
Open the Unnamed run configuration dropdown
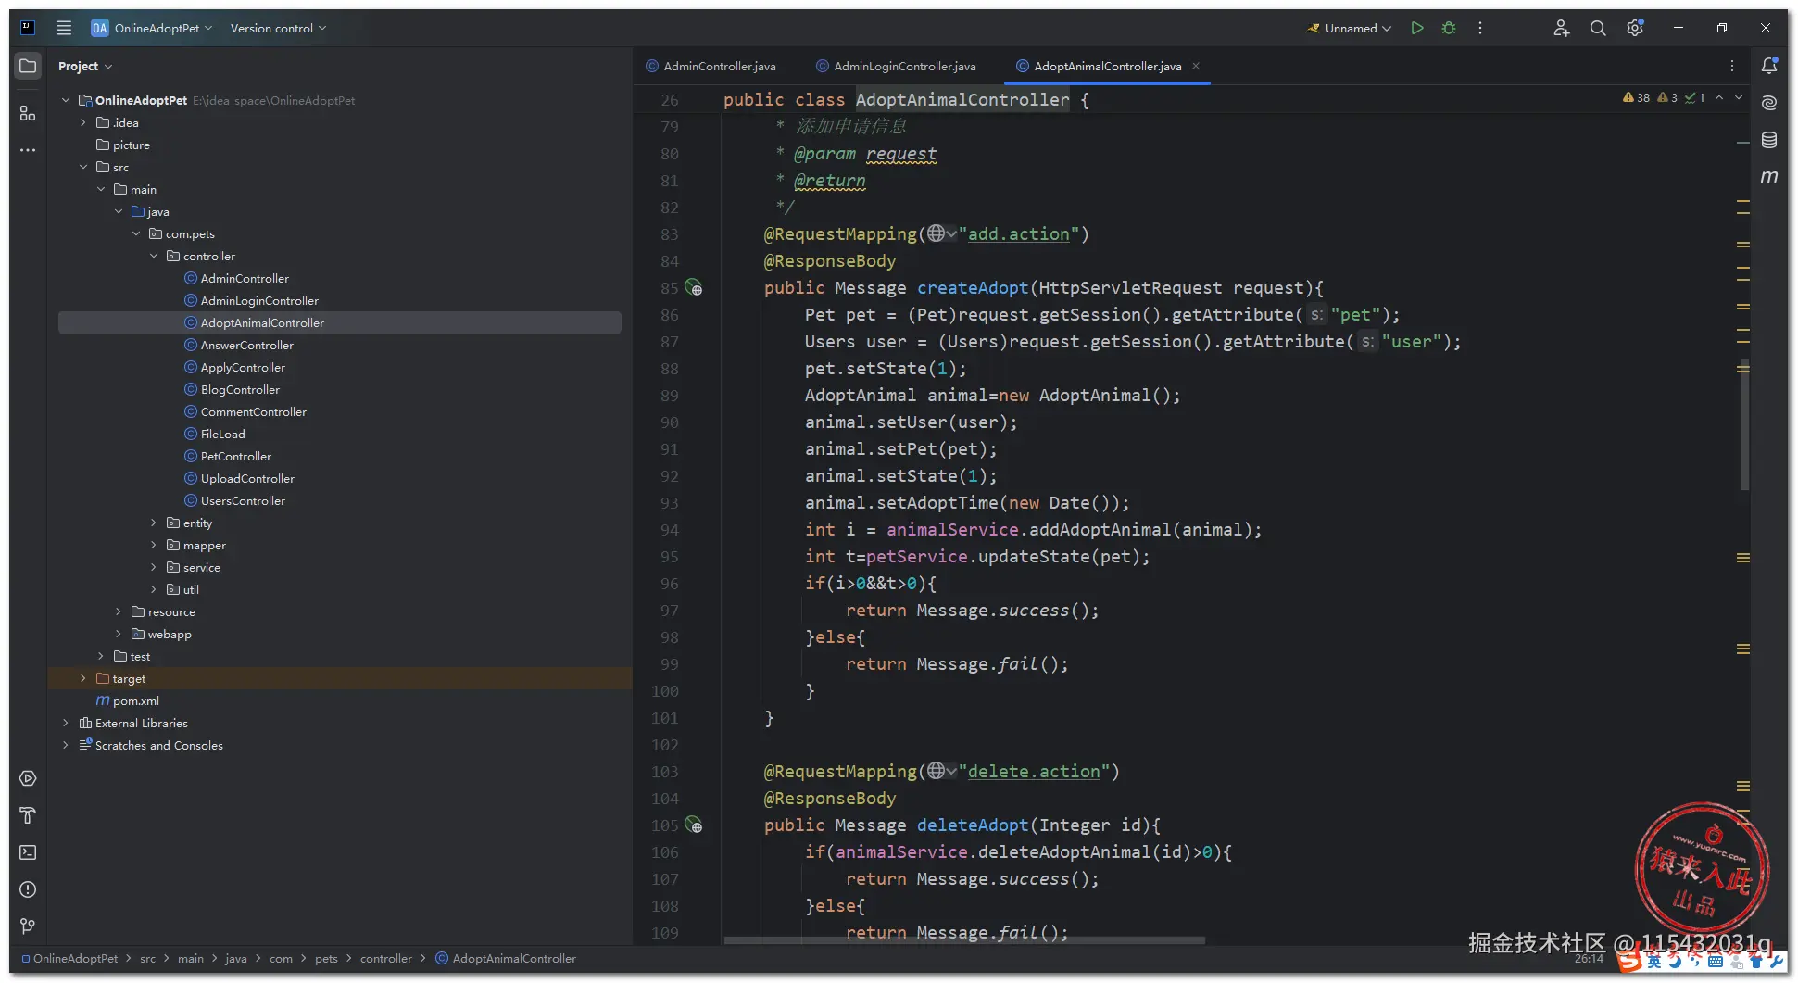[1350, 28]
